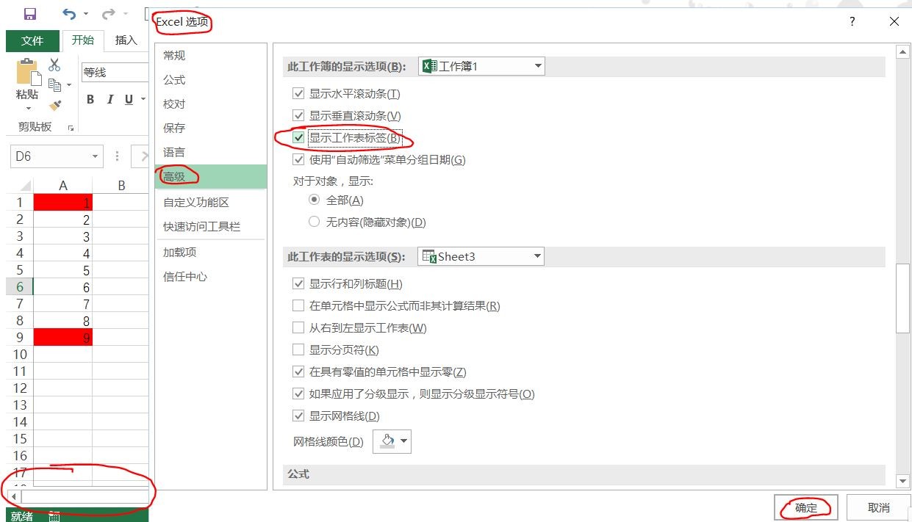
Task: Click the dialog's vertical scrollbar down arrow
Action: click(x=902, y=482)
